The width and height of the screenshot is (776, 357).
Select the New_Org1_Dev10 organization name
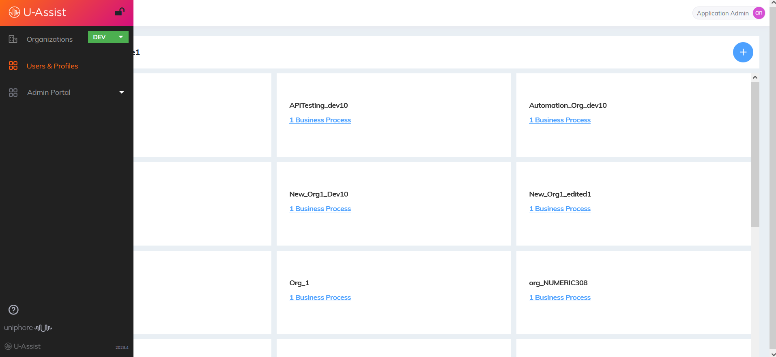[x=318, y=194]
